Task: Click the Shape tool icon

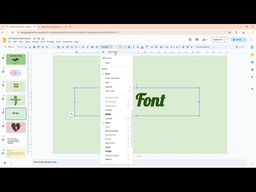Action: click(x=72, y=47)
